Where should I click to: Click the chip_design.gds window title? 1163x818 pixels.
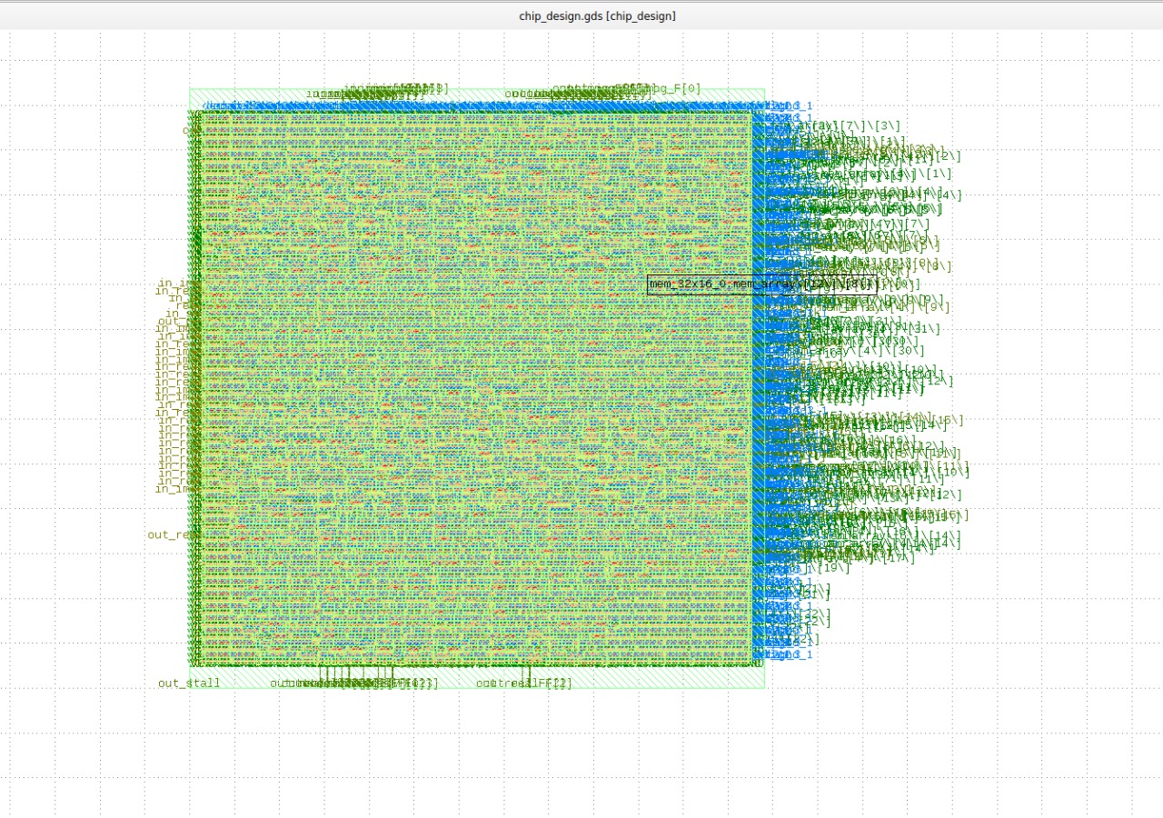point(597,16)
